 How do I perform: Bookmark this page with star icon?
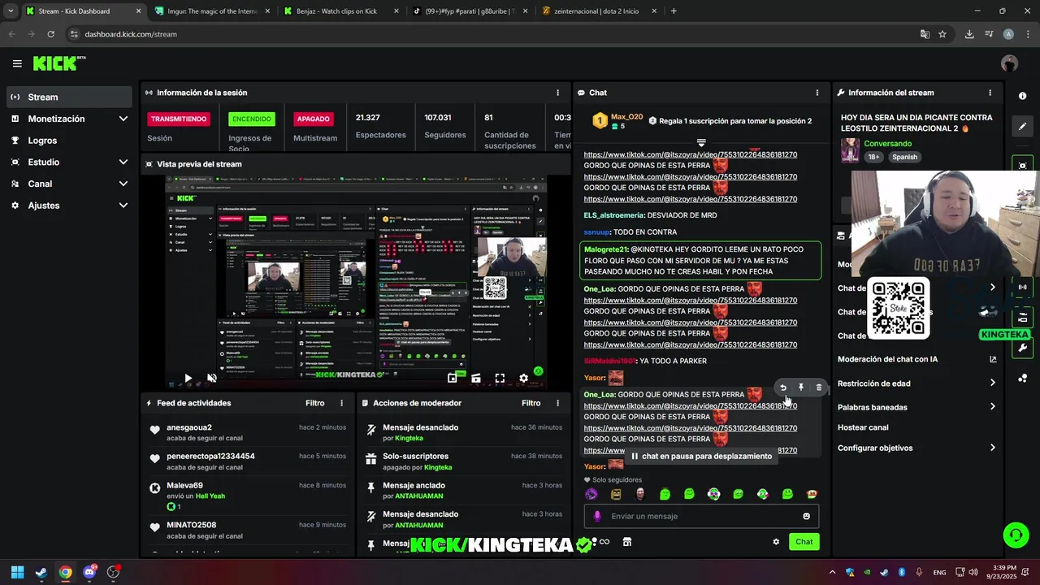942,34
